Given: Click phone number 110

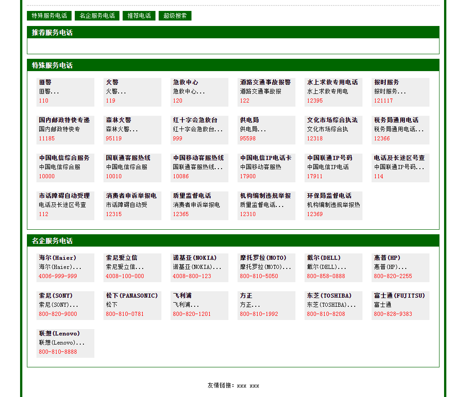Looking at the screenshot, I should tap(43, 101).
